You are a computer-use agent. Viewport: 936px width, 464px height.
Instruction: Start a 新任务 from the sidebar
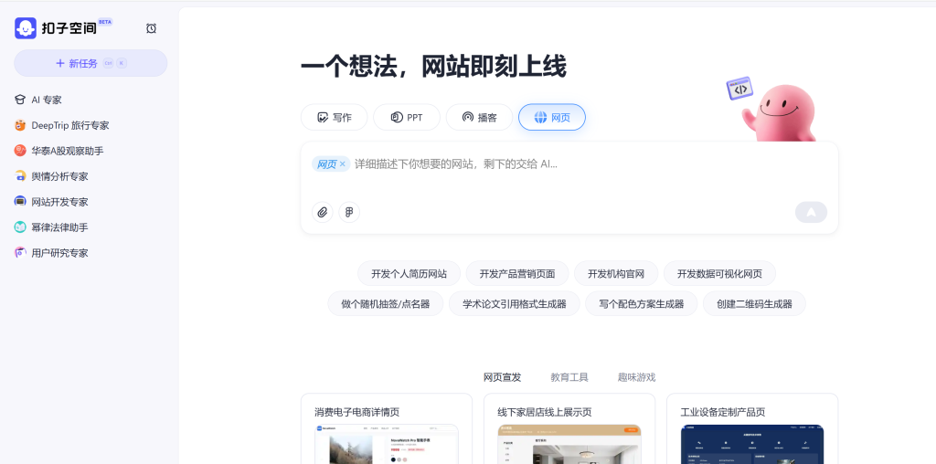click(90, 63)
